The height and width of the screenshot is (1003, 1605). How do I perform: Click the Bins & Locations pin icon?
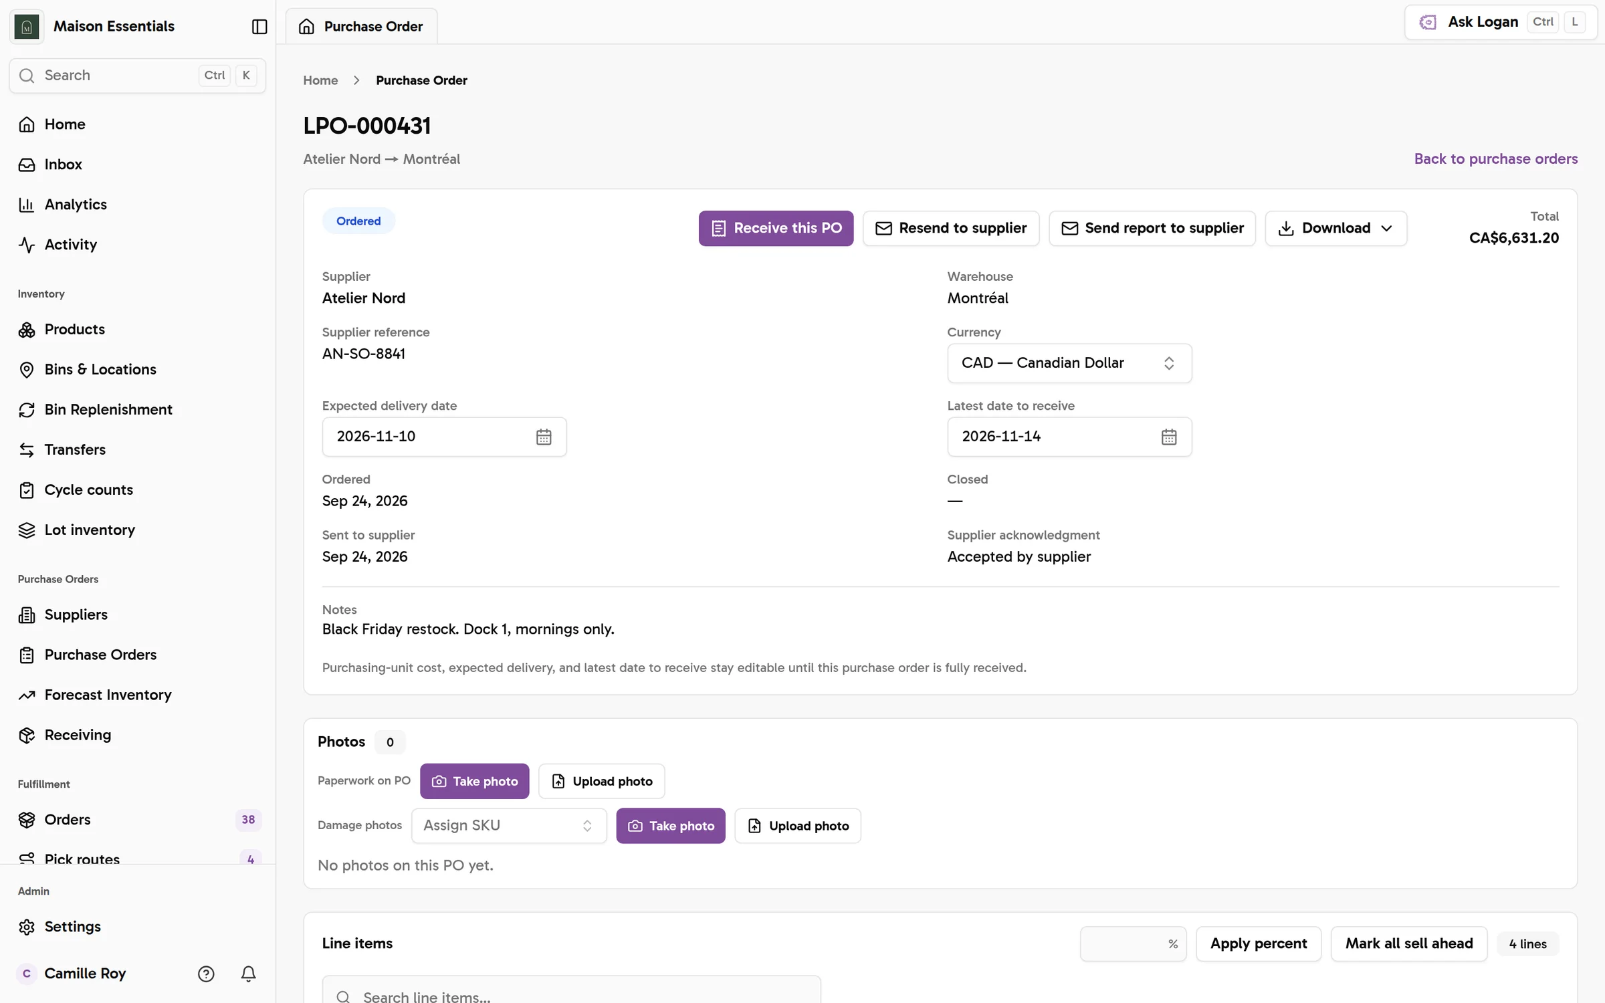27,370
